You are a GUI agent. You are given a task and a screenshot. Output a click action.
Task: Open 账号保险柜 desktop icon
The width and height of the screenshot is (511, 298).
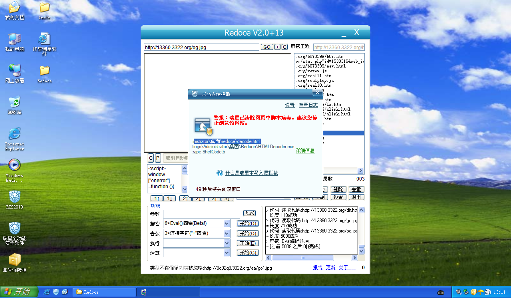14,263
